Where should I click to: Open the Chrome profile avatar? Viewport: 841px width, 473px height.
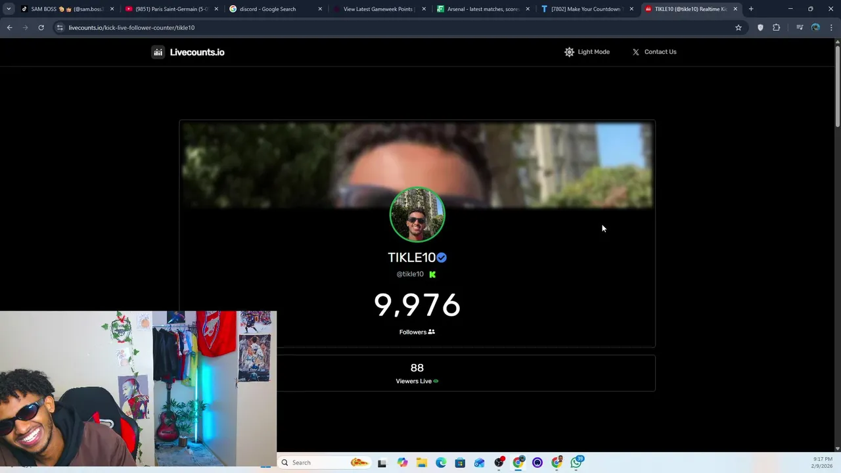pyautogui.click(x=815, y=28)
